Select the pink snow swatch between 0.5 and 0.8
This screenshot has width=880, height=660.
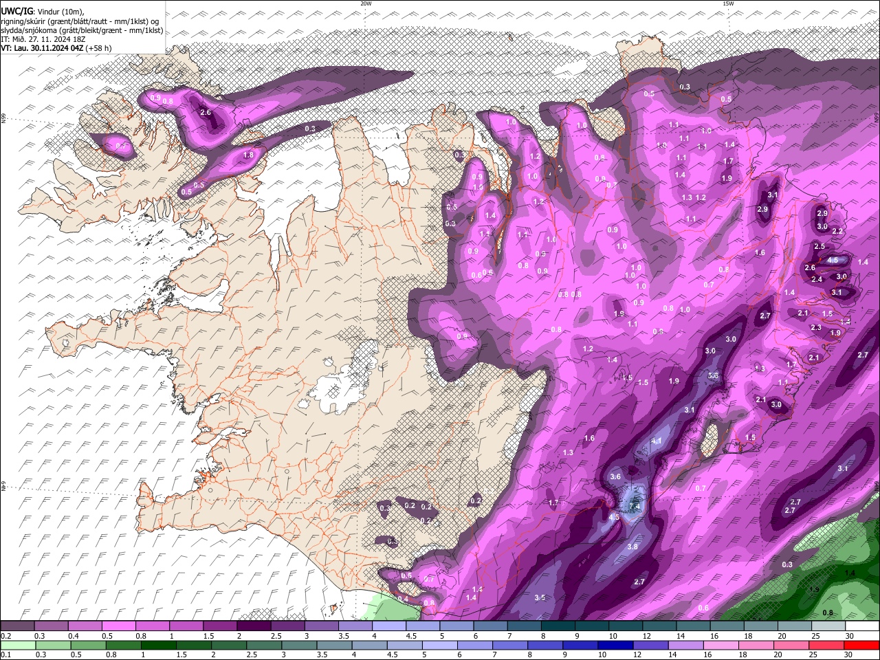(118, 626)
